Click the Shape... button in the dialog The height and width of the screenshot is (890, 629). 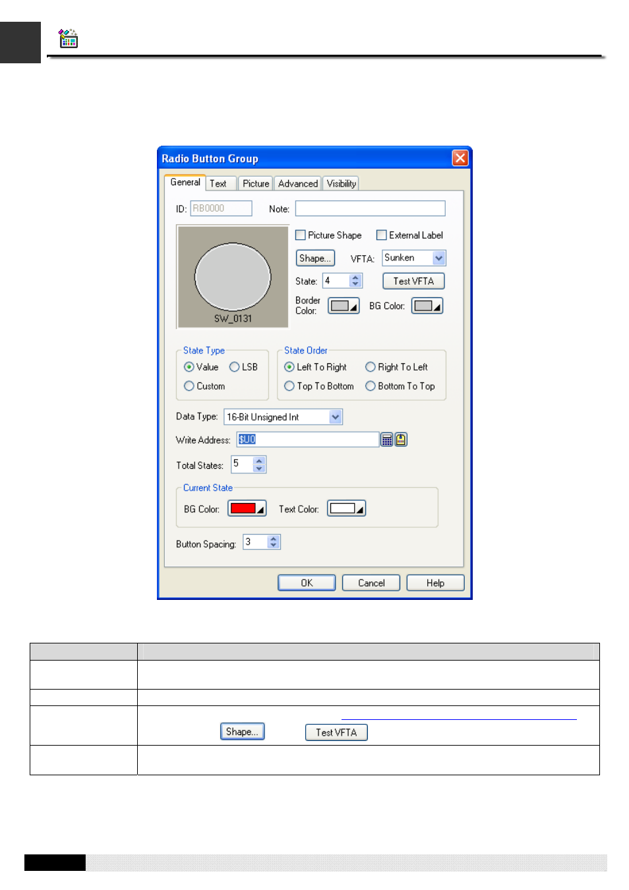click(x=315, y=258)
